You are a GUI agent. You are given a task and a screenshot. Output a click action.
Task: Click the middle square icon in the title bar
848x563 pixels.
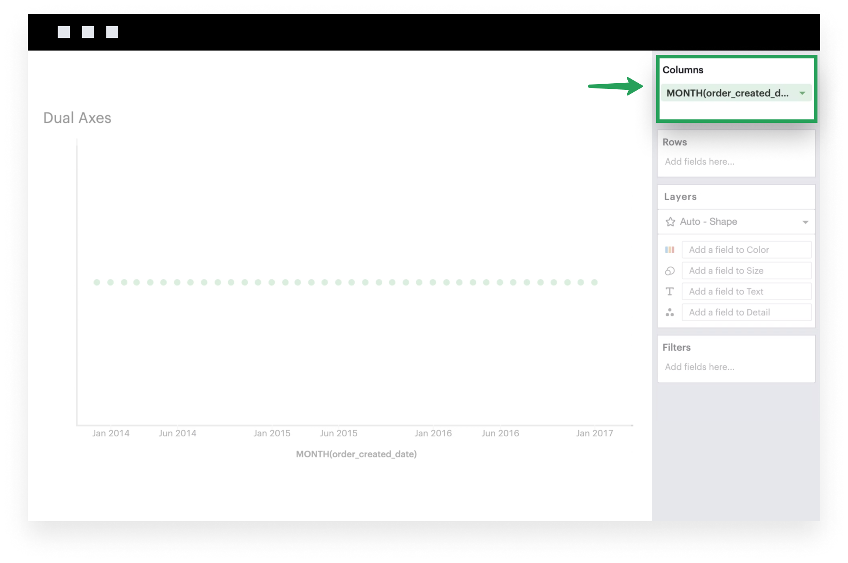coord(89,32)
